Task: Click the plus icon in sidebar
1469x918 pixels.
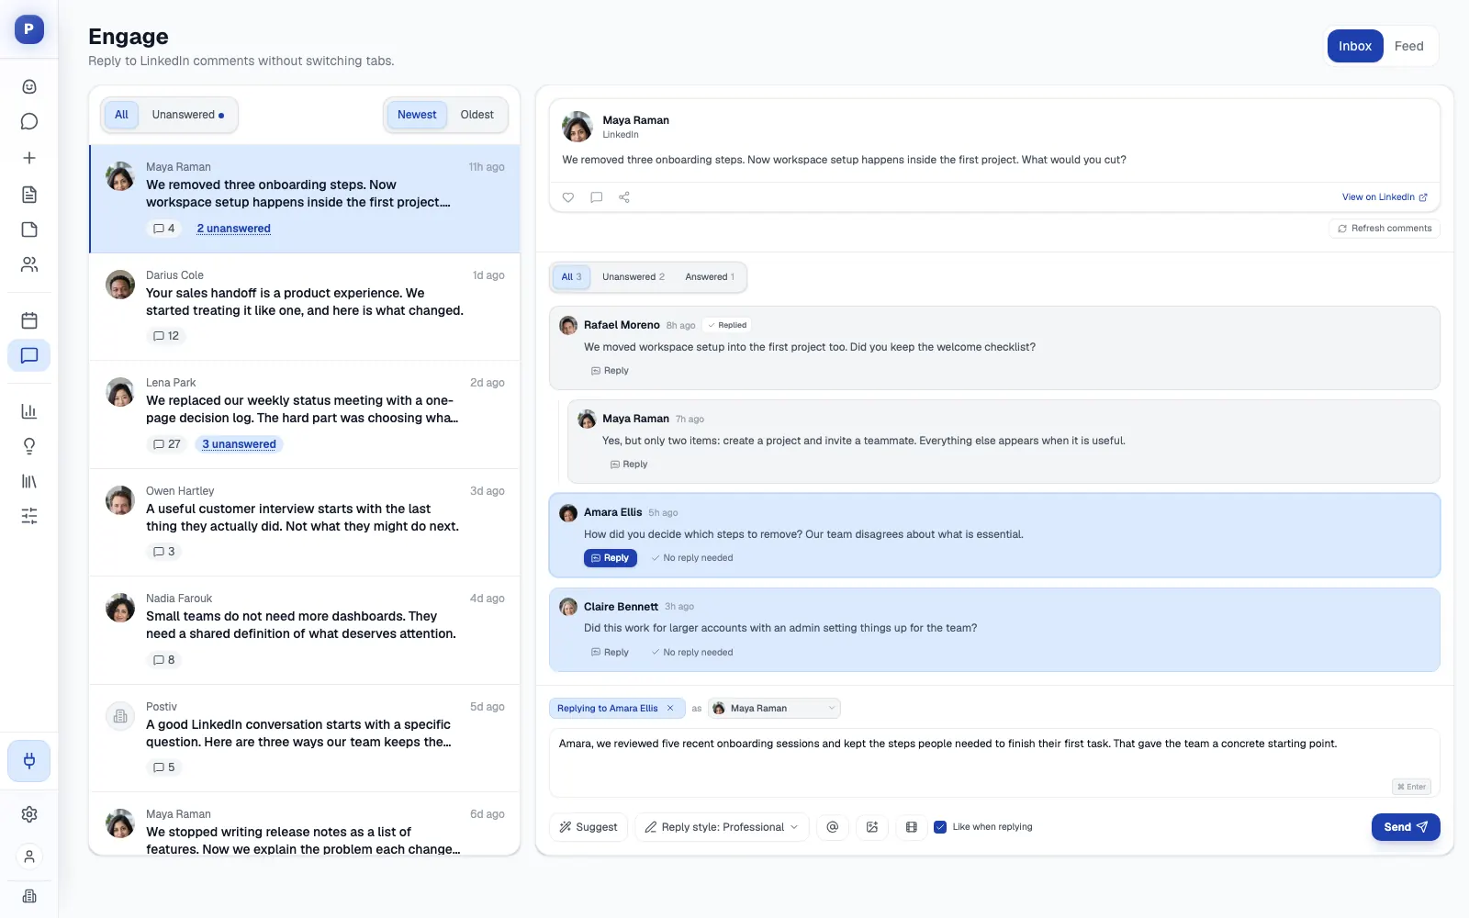Action: (x=29, y=158)
